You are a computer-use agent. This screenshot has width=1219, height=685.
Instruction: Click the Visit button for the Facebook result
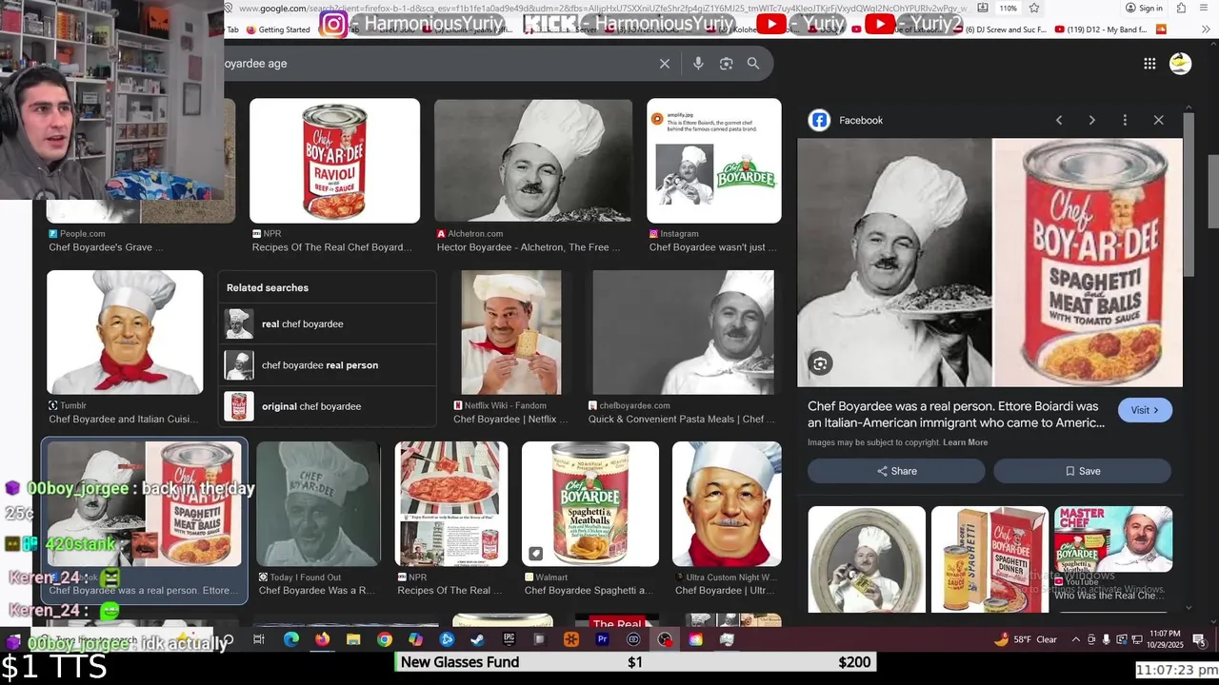pos(1145,410)
